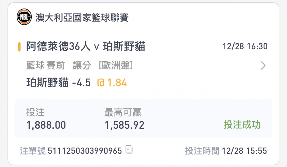Click the [歐洲盤] odds format label
This screenshot has width=287, height=167.
(116, 65)
